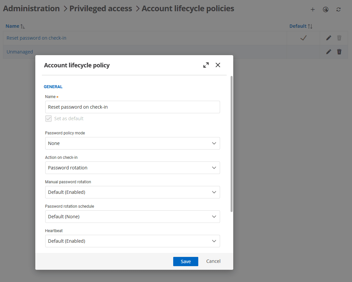Open the Unmanaged policy link
The width and height of the screenshot is (352, 282).
point(19,52)
